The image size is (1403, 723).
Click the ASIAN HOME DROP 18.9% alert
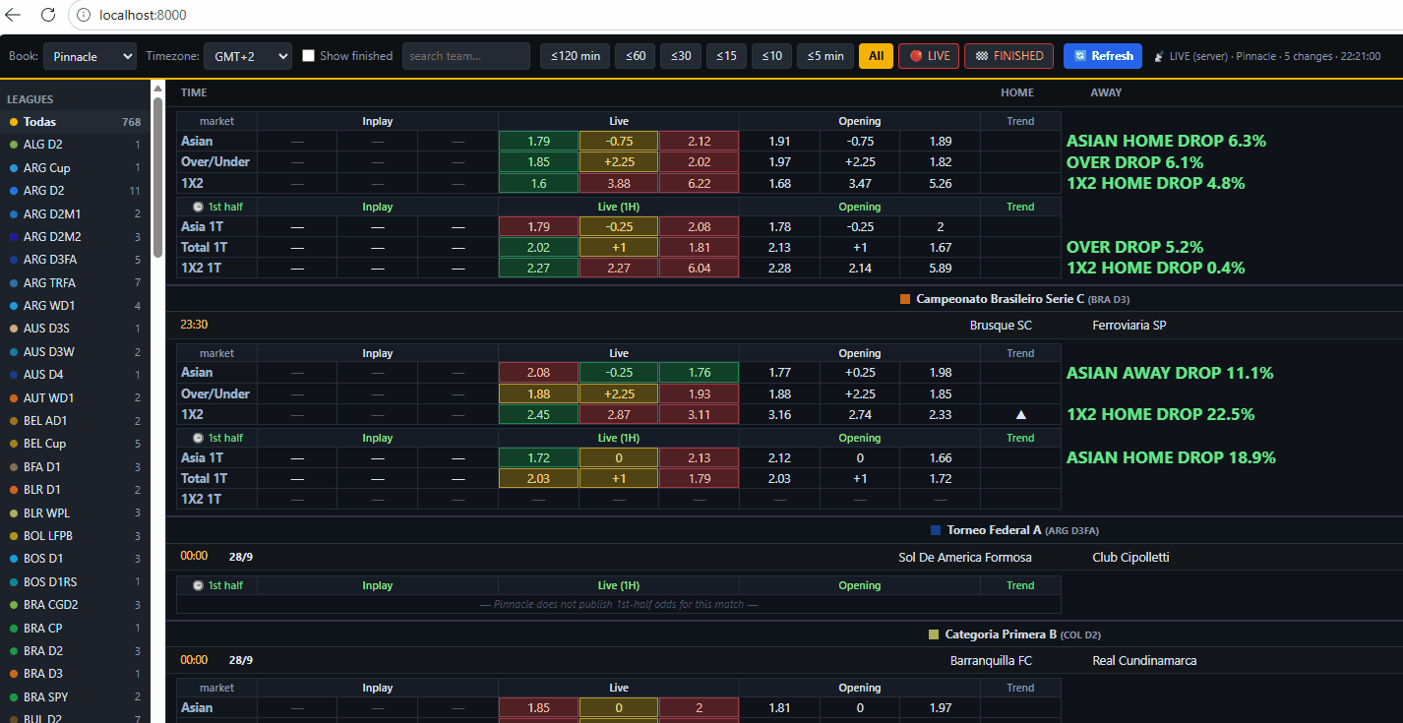click(x=1171, y=457)
